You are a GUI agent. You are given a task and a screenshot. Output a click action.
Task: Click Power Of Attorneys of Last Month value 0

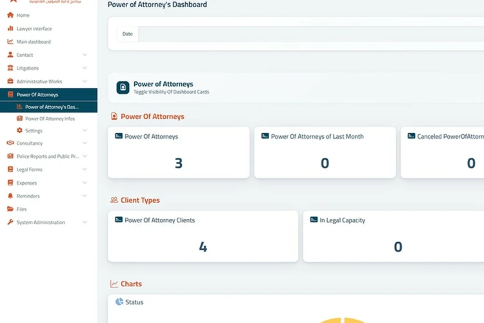pos(325,163)
